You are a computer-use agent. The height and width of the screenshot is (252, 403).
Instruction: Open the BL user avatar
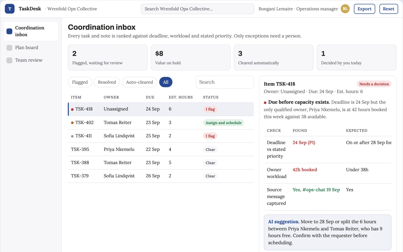tap(345, 9)
